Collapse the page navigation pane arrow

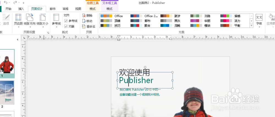point(18,40)
